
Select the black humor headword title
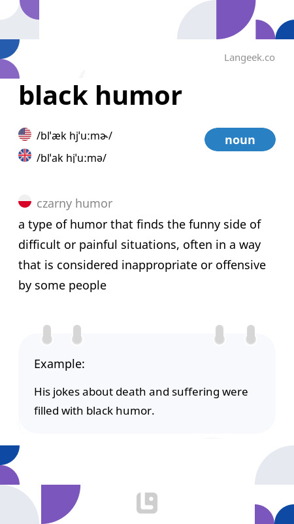coord(100,96)
